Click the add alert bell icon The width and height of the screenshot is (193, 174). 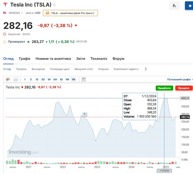[x=174, y=6]
